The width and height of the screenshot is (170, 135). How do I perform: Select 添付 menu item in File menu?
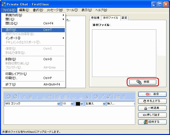(x=33, y=30)
